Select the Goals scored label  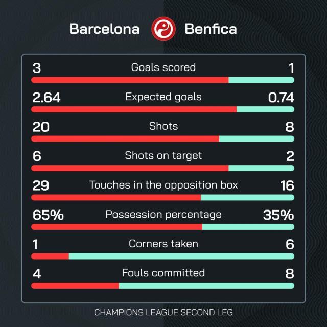(x=163, y=67)
